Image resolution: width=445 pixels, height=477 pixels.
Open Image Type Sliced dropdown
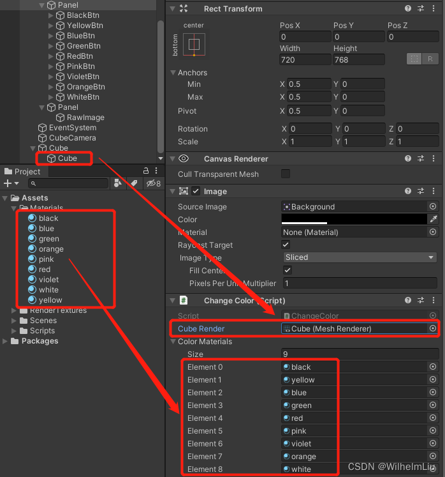coord(360,257)
